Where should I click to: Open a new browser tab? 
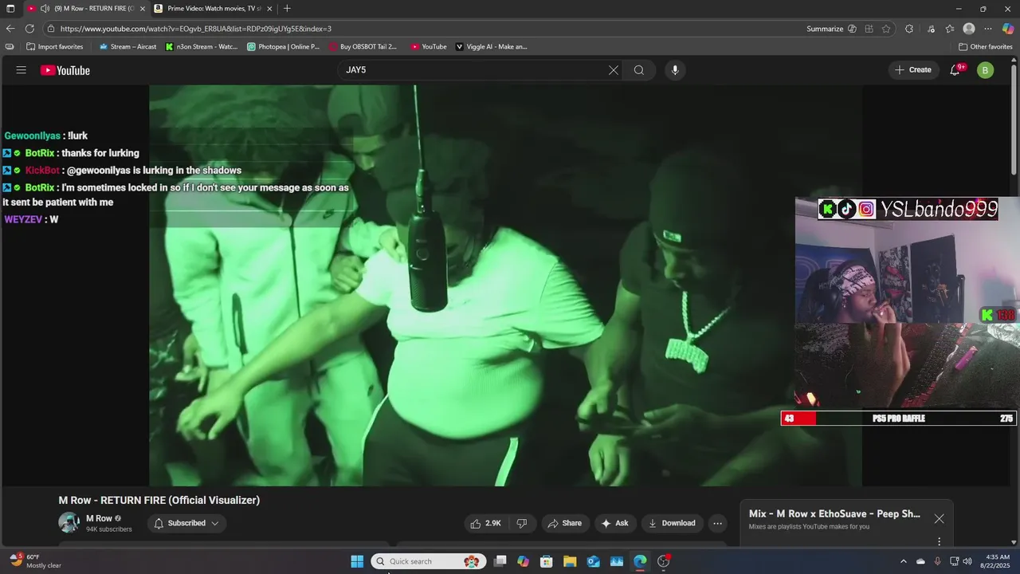click(287, 8)
